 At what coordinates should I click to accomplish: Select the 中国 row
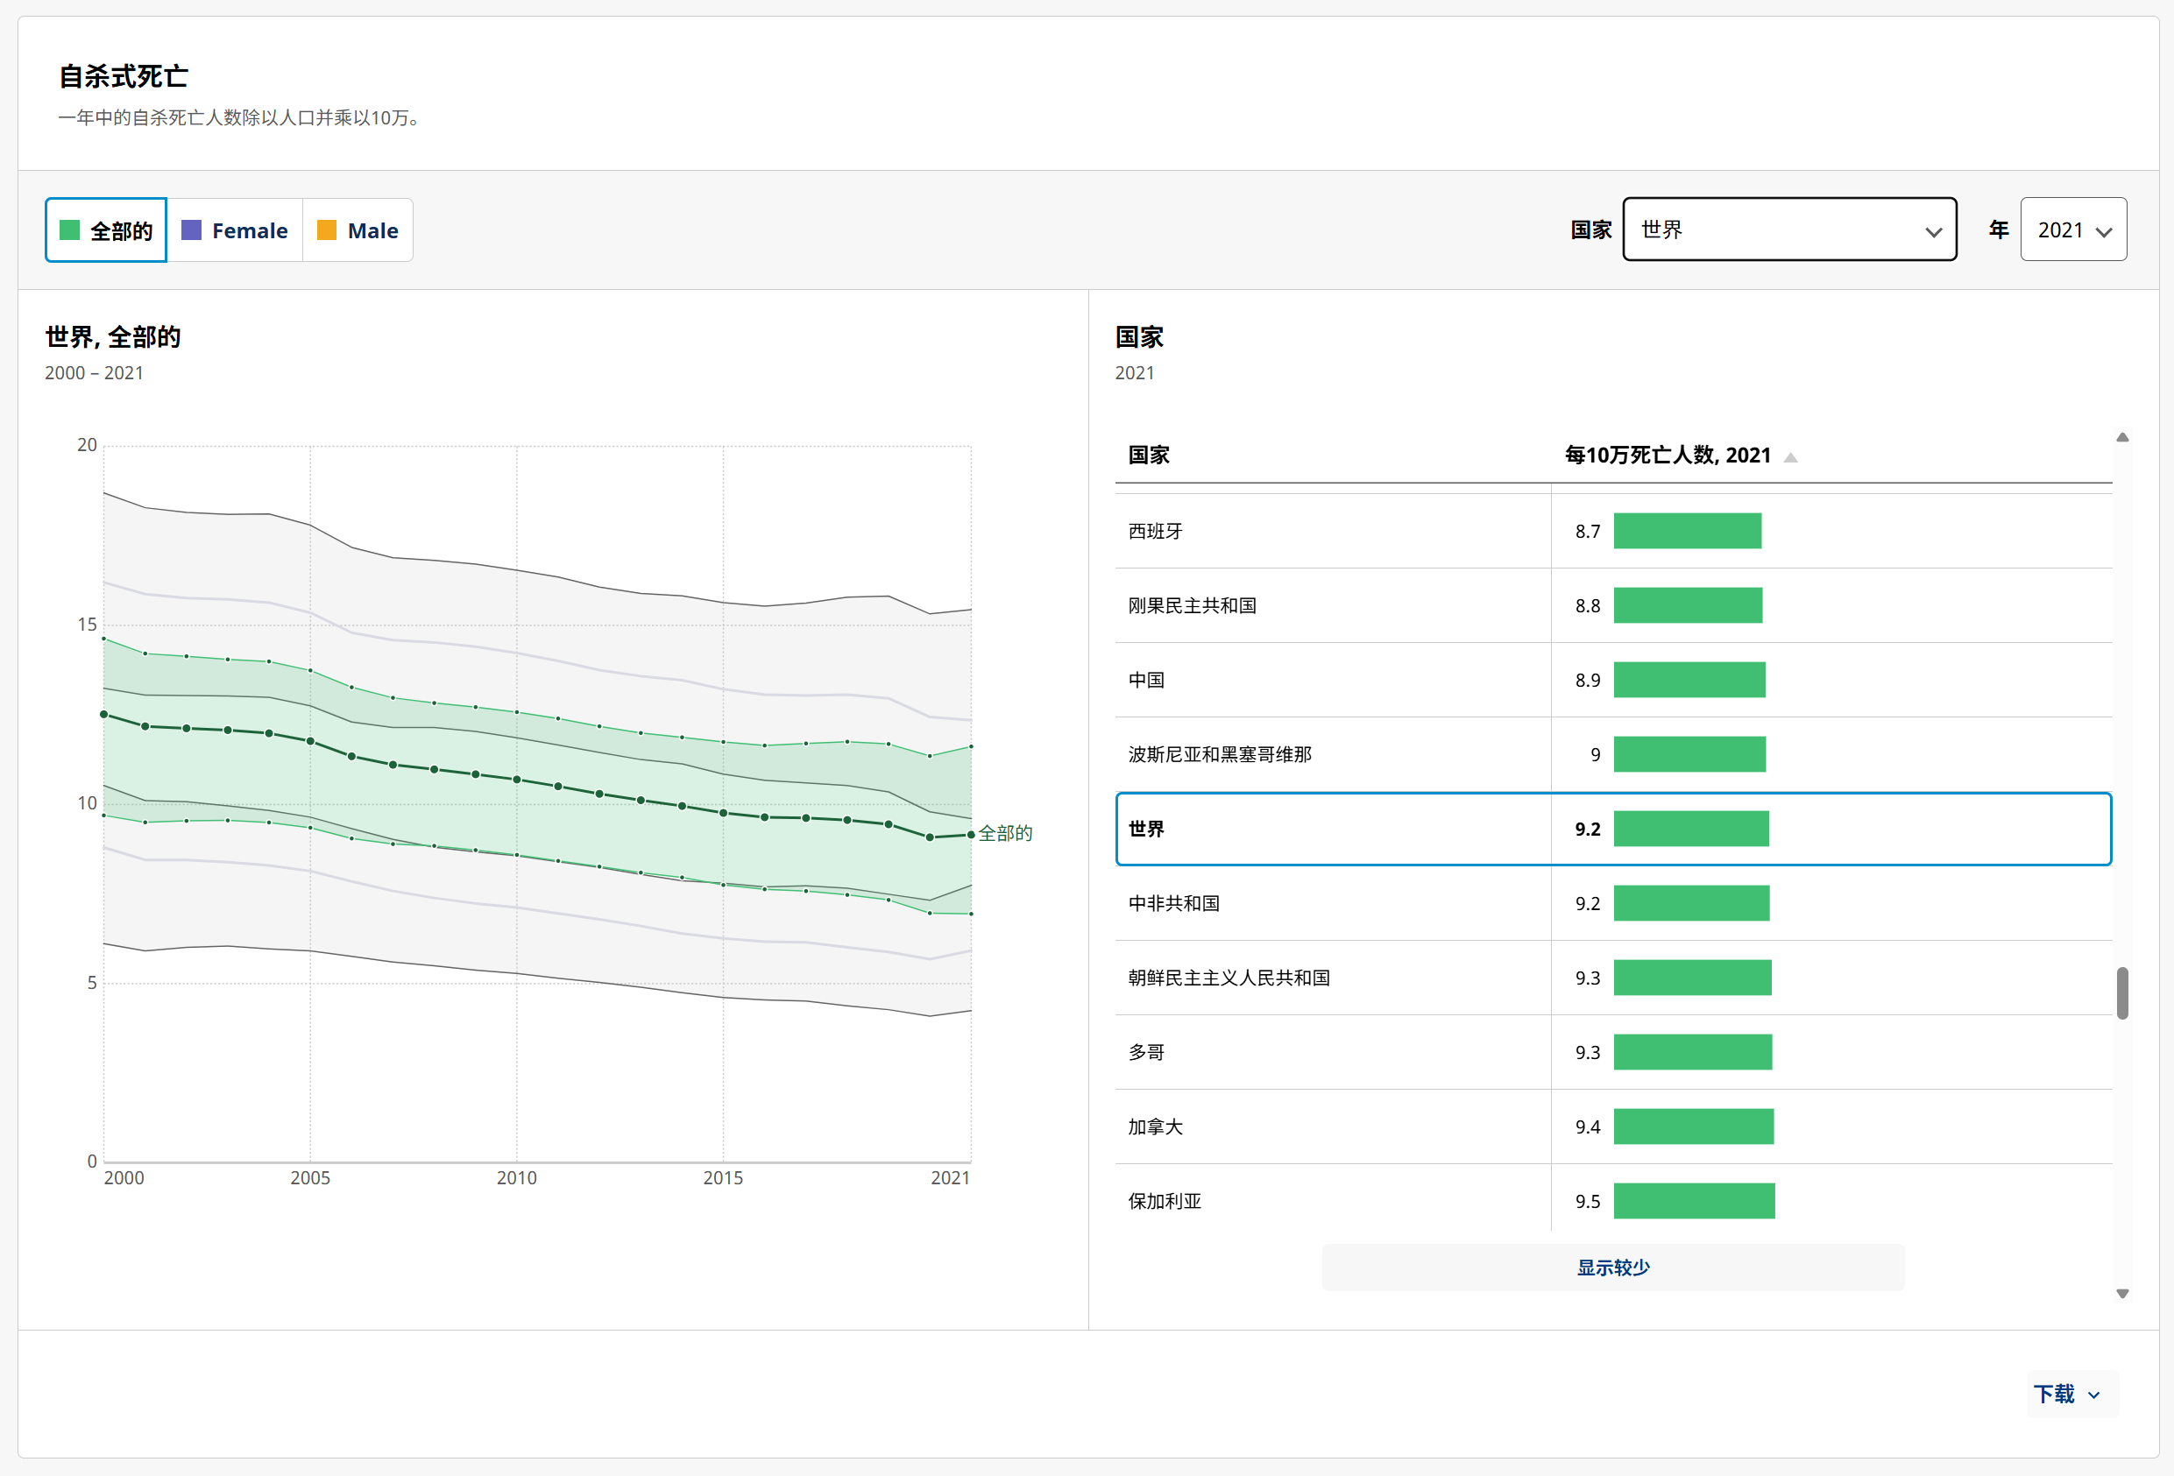(x=1612, y=680)
